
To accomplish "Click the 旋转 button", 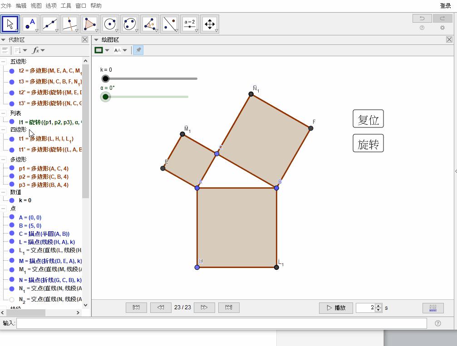I will click(x=368, y=144).
